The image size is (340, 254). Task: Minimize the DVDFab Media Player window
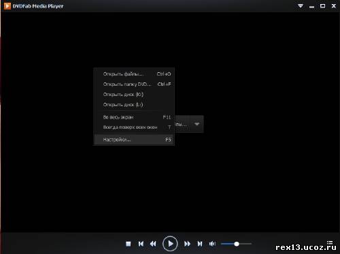coord(312,7)
